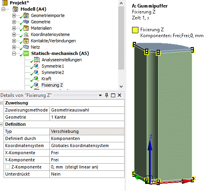
Task: Select the Kraft load icon
Action: [x=36, y=79]
